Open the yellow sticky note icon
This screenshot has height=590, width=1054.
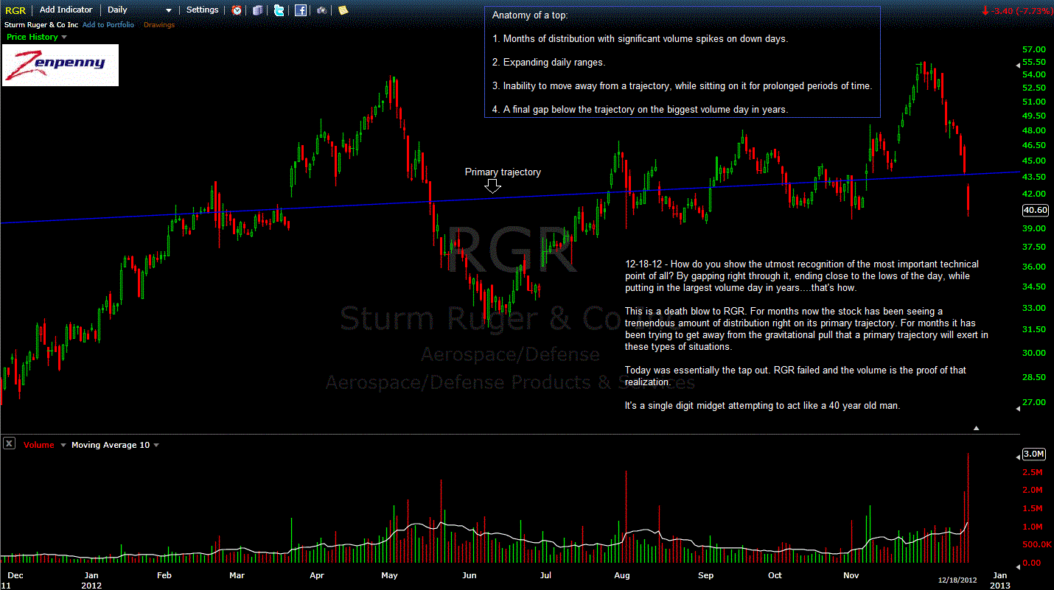343,10
